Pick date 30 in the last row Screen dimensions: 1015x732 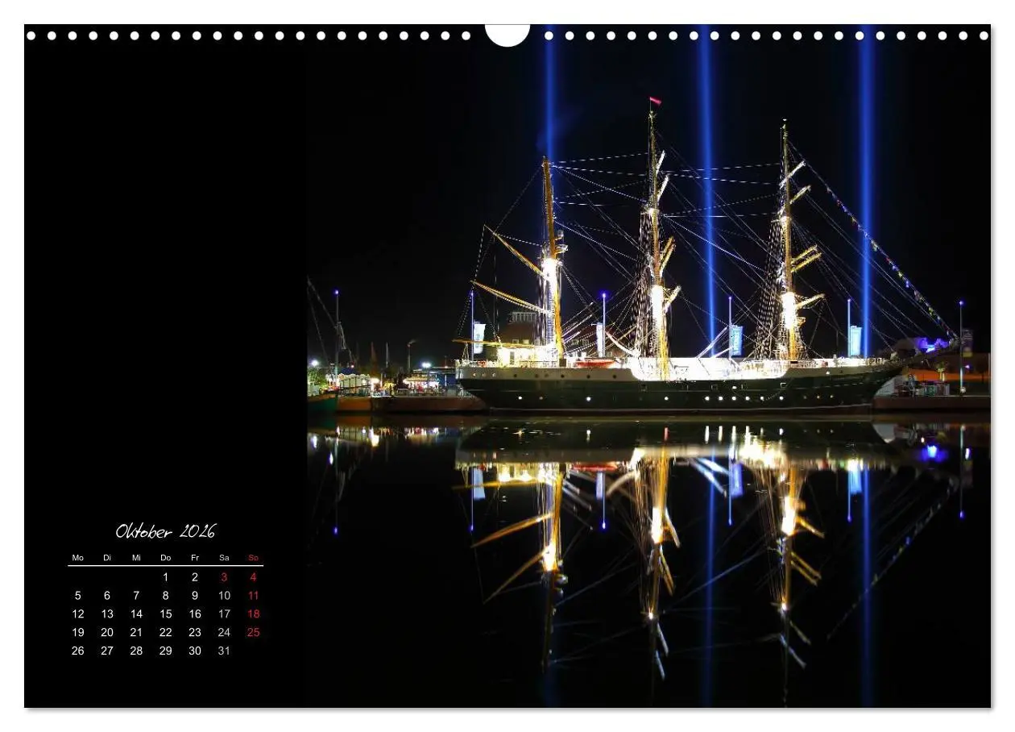point(195,651)
